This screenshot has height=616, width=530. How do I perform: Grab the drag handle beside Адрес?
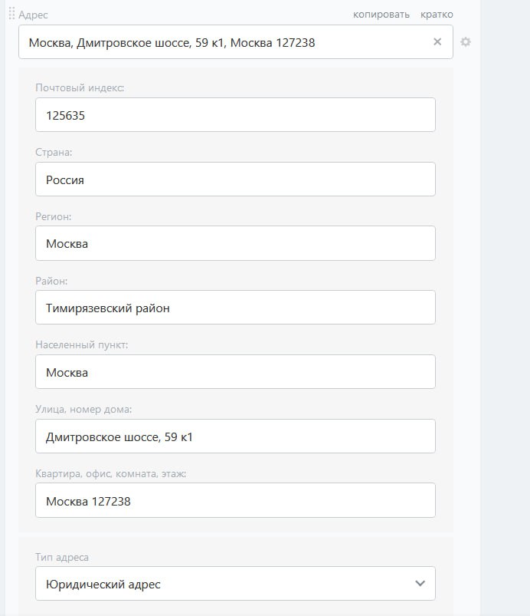11,14
